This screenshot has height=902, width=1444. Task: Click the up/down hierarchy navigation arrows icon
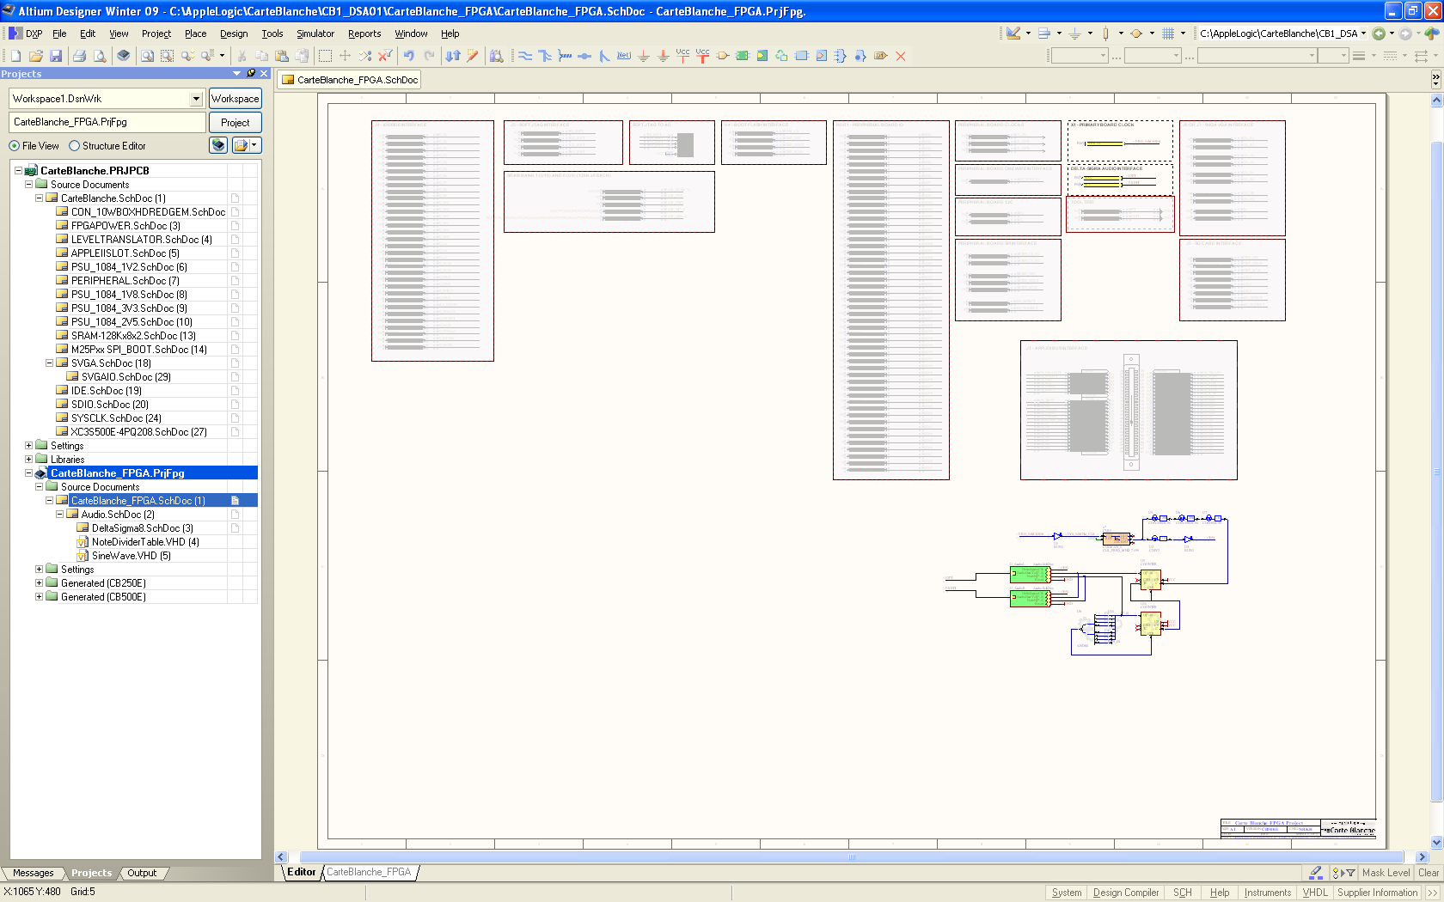tap(452, 56)
